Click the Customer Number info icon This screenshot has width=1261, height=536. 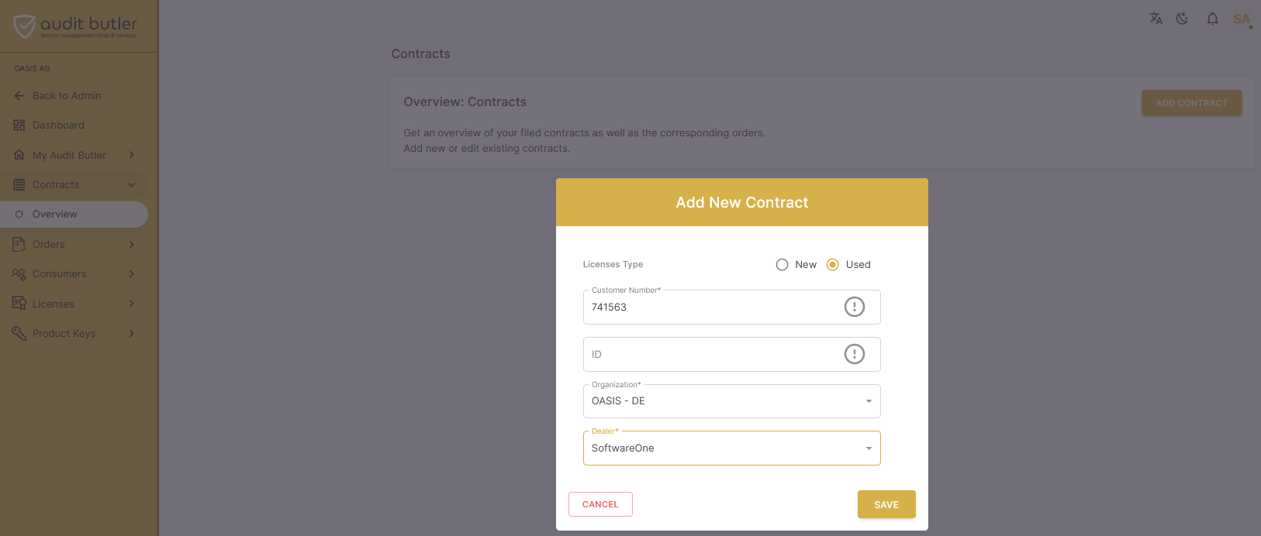[854, 307]
